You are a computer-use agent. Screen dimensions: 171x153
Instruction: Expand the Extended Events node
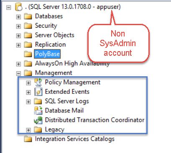coord(28,92)
